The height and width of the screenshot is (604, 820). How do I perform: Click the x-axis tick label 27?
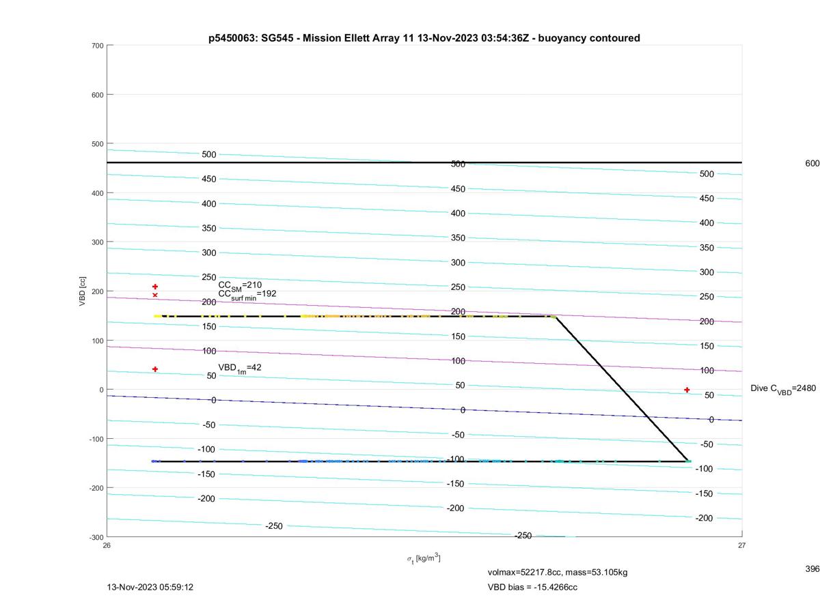(742, 545)
